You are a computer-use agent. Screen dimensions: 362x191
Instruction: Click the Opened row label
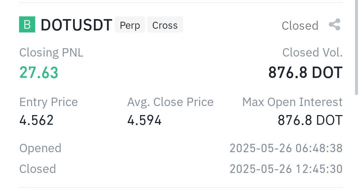tap(40, 148)
